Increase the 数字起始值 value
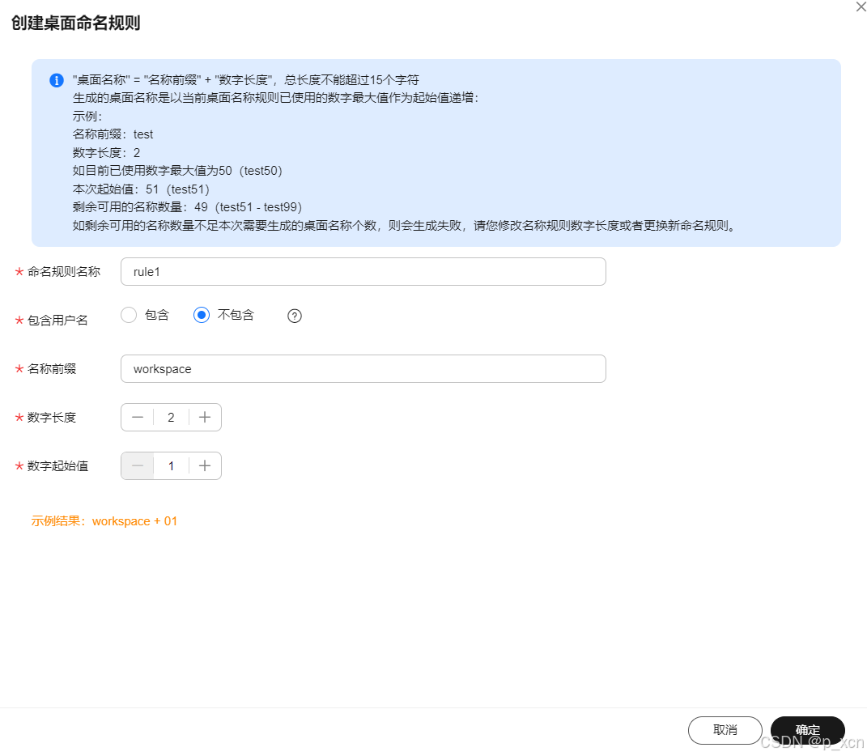The width and height of the screenshot is (867, 756). pyautogui.click(x=205, y=465)
